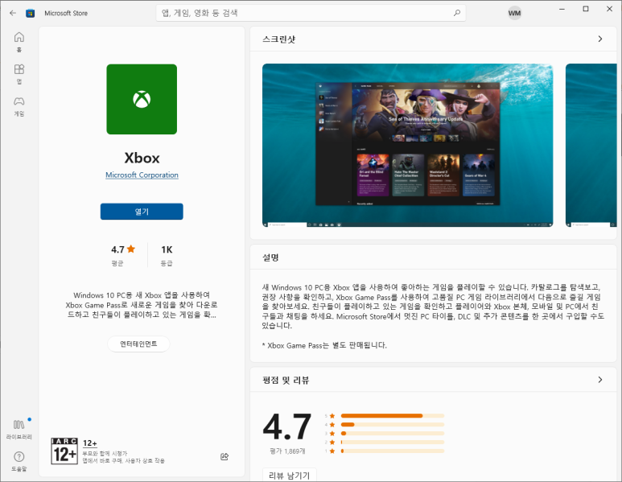Click the orange star next to 4.7
This screenshot has height=482, width=622.
tap(131, 249)
